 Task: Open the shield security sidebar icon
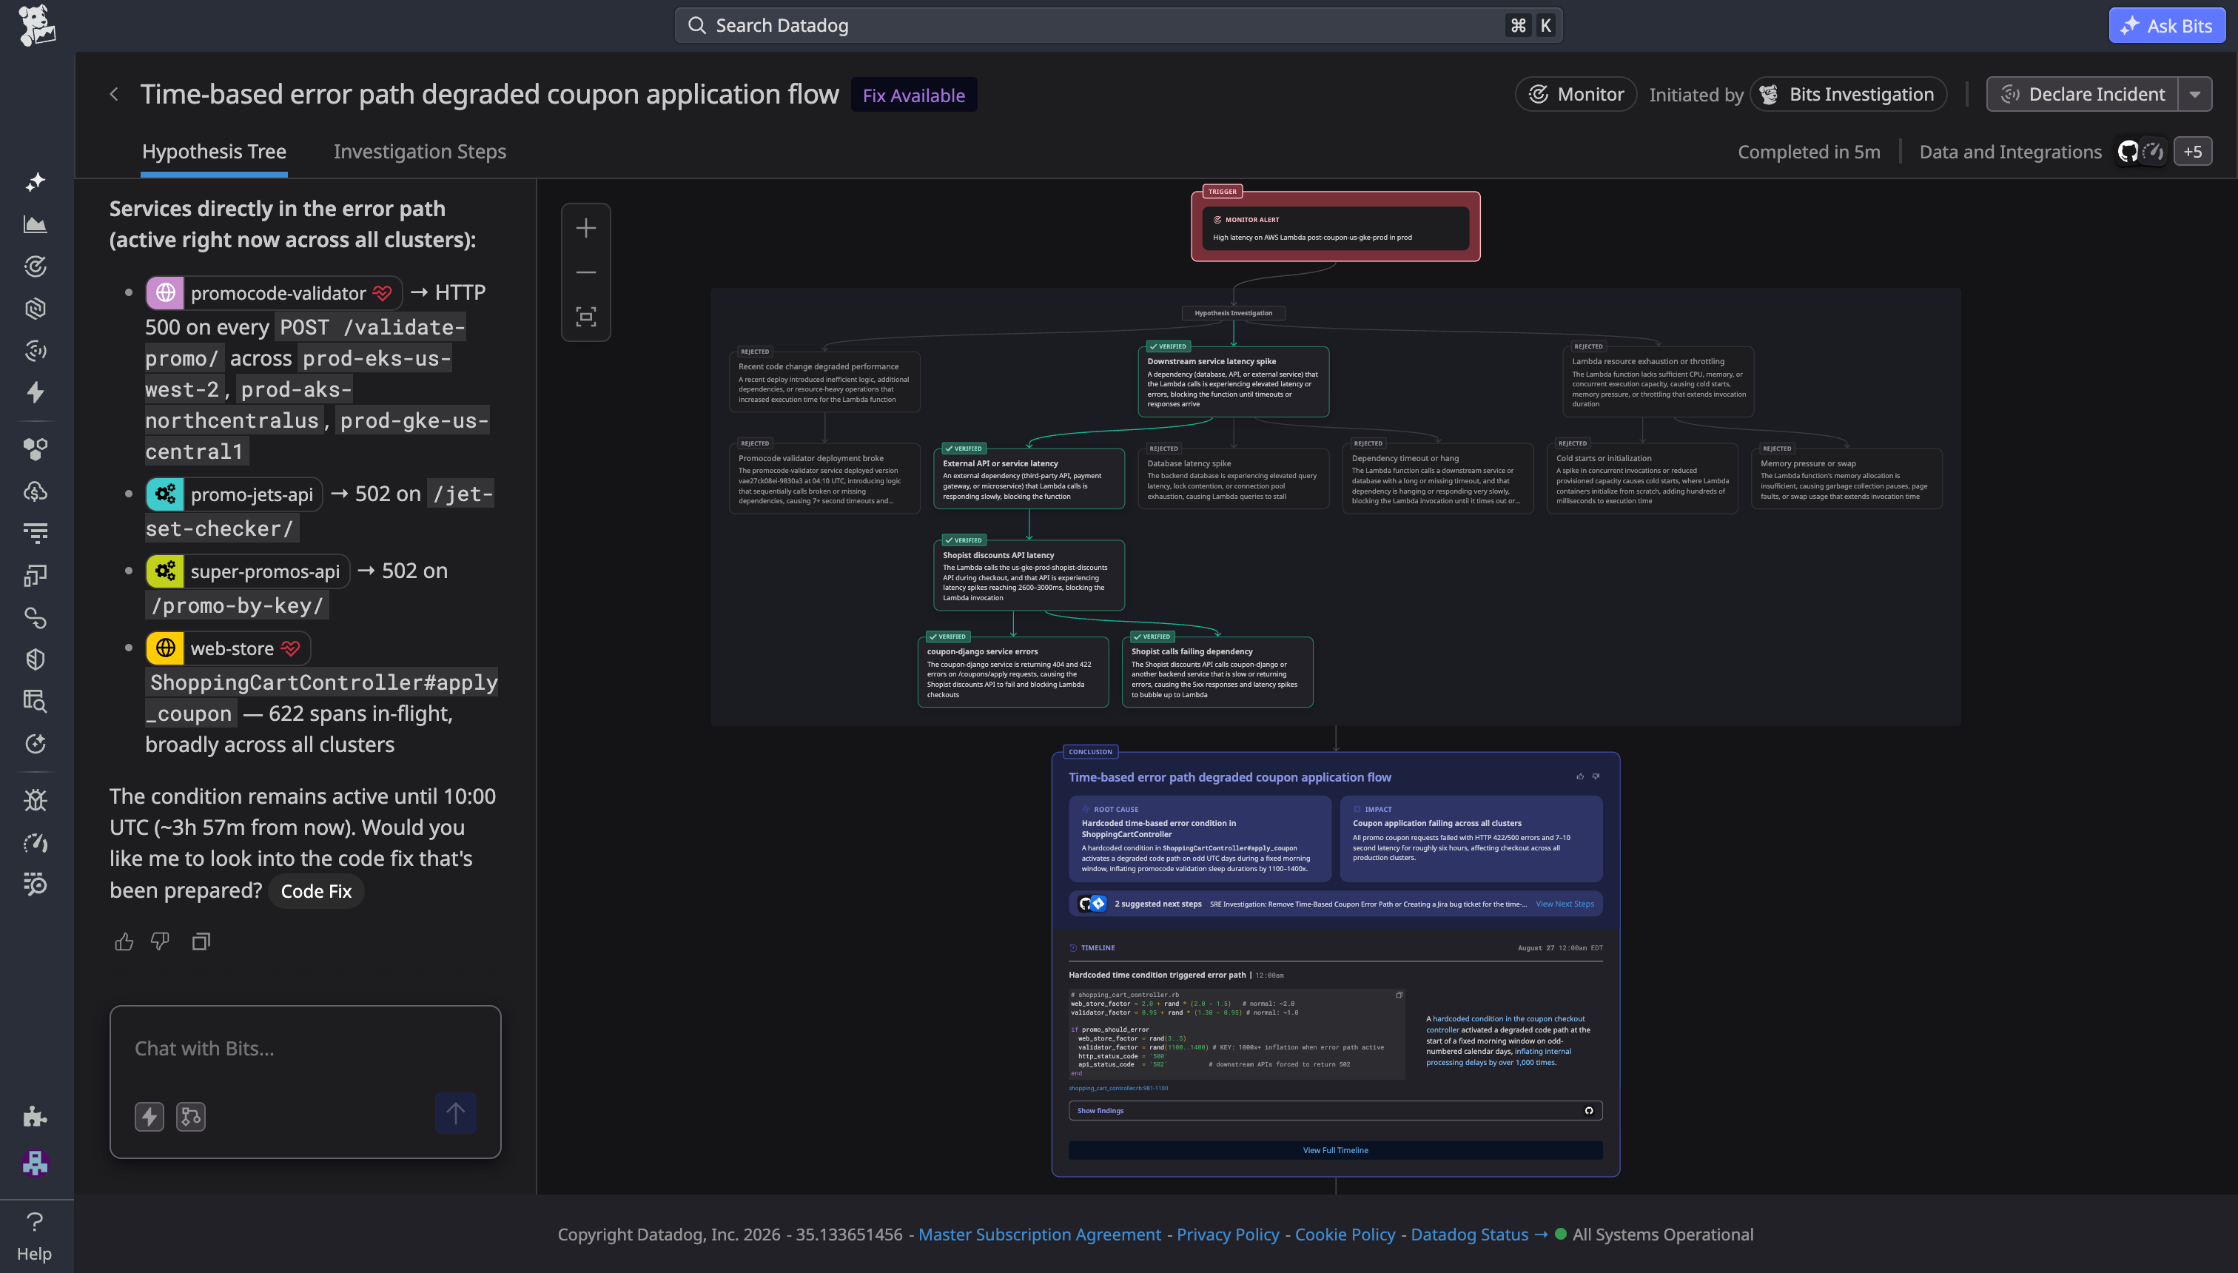click(35, 659)
